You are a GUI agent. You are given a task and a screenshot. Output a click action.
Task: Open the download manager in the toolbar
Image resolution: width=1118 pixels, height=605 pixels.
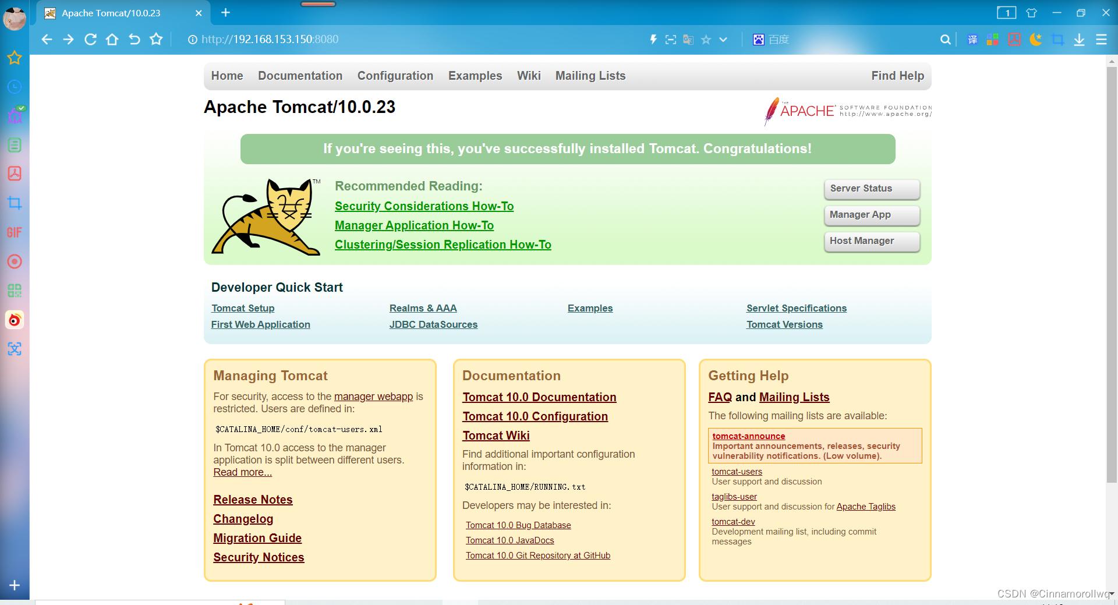(1080, 40)
